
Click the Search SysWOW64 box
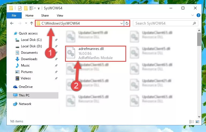click(165, 23)
